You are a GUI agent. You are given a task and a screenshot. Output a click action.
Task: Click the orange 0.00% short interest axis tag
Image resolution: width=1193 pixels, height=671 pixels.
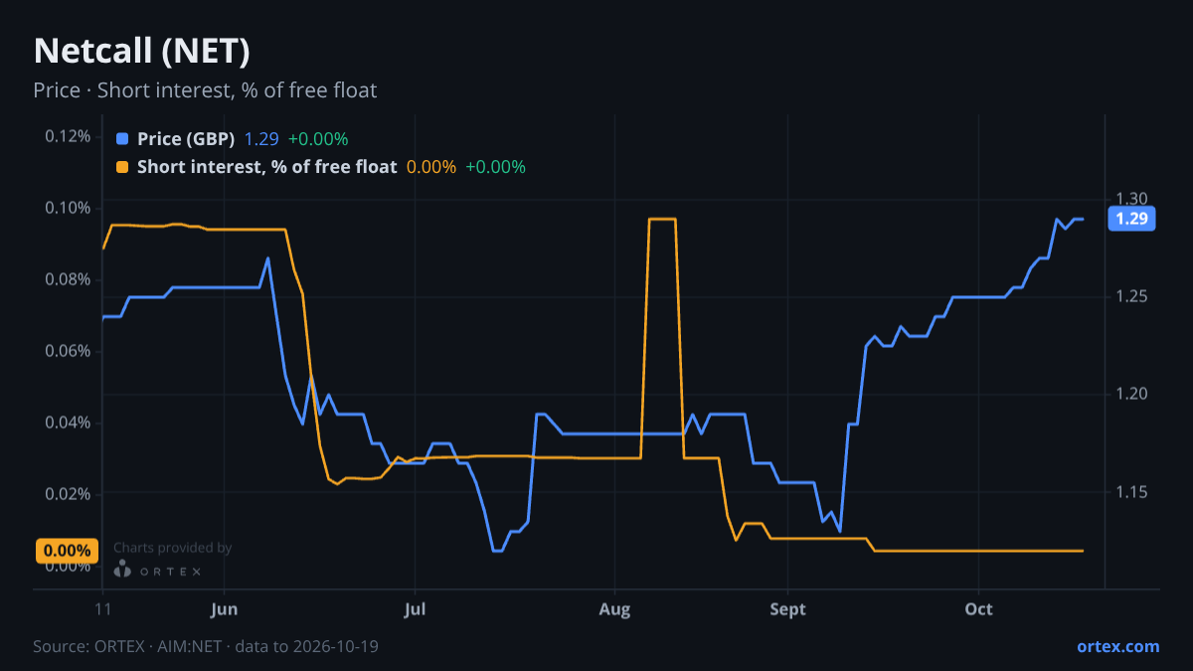click(x=68, y=551)
